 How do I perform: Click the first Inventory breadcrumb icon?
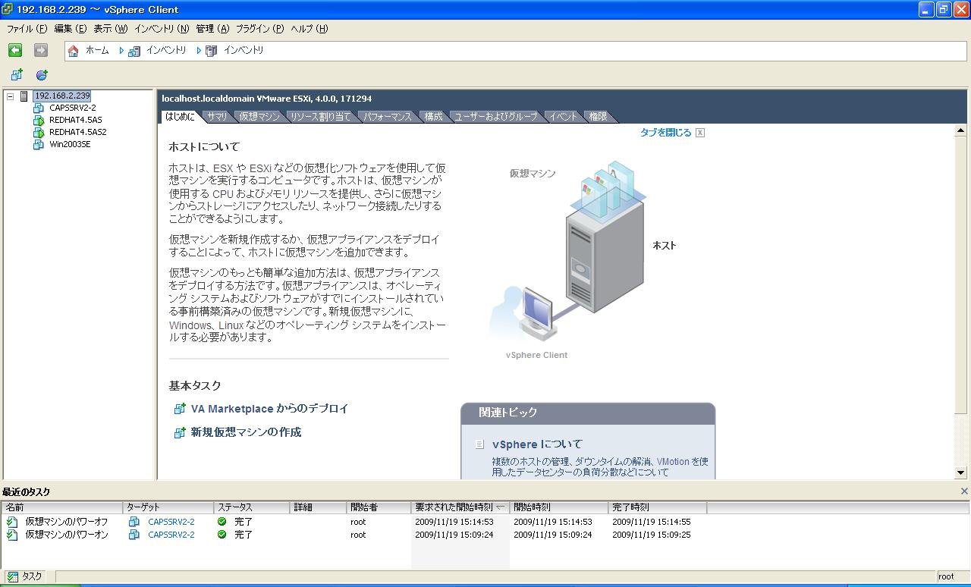(134, 51)
